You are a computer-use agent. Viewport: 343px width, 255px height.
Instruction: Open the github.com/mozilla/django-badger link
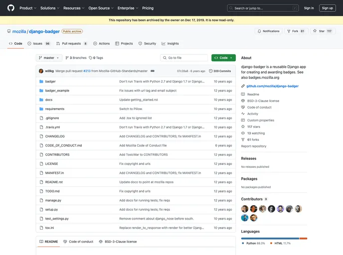(x=272, y=86)
